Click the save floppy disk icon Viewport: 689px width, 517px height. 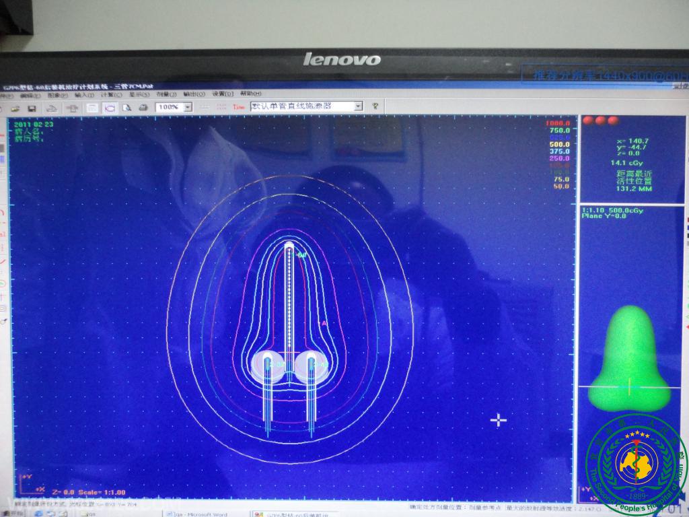pos(32,108)
